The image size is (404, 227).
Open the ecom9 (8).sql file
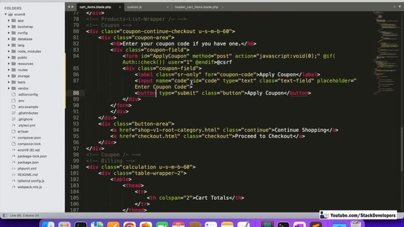pyautogui.click(x=28, y=150)
